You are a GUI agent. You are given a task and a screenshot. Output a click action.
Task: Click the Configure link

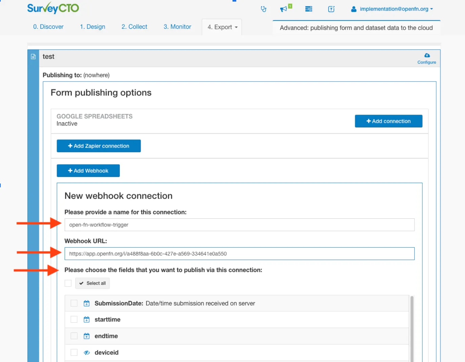[427, 62]
